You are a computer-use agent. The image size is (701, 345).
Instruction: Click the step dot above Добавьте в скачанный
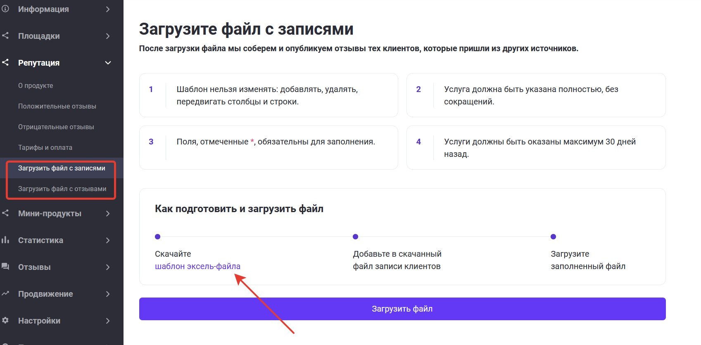click(355, 236)
